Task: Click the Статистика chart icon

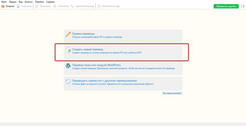Action: pyautogui.click(x=55, y=6)
